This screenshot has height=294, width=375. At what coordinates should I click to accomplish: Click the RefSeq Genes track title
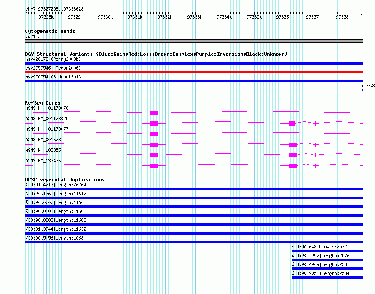point(43,103)
